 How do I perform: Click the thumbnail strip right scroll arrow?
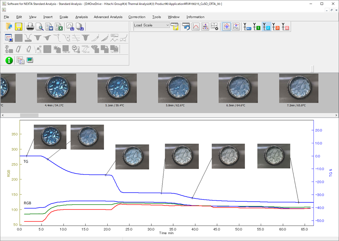pos(336,115)
